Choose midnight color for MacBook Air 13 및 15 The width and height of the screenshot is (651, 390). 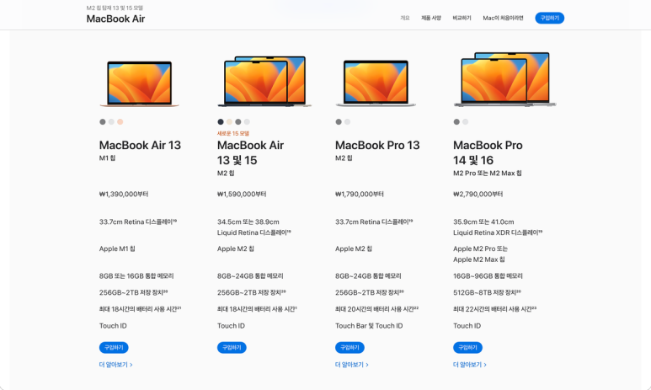[x=221, y=121]
